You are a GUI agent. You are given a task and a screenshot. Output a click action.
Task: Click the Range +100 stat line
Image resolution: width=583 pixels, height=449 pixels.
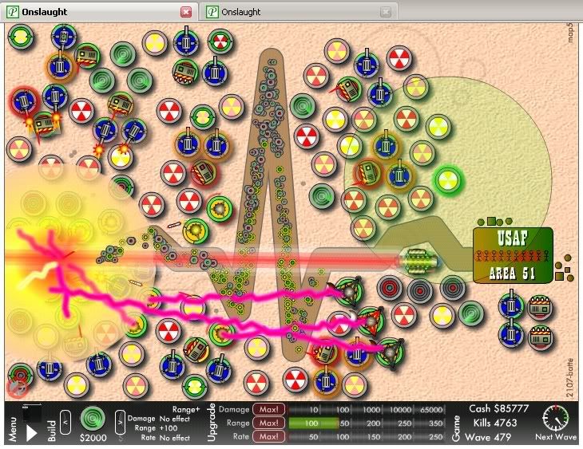pyautogui.click(x=156, y=427)
